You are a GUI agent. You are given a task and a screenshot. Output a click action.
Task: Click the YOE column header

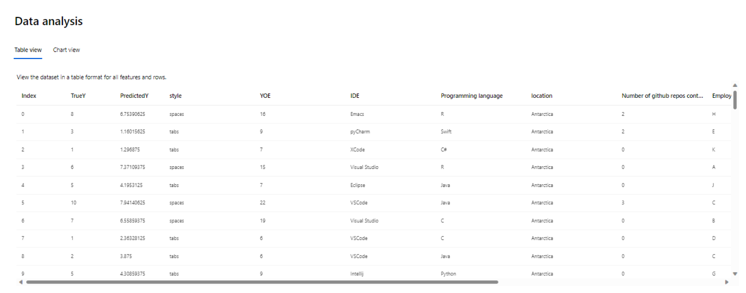click(265, 96)
